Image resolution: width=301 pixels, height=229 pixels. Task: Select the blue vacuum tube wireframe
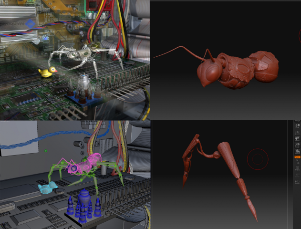(x=84, y=198)
